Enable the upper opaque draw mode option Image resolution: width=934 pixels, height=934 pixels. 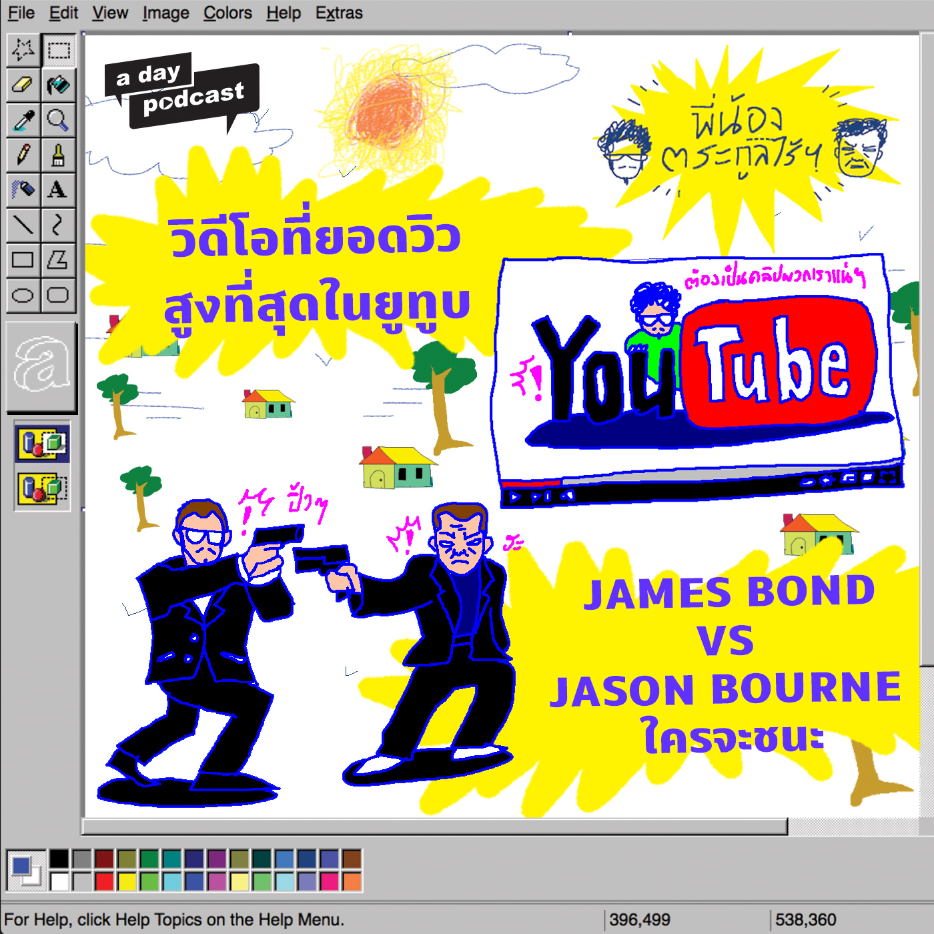[42, 444]
